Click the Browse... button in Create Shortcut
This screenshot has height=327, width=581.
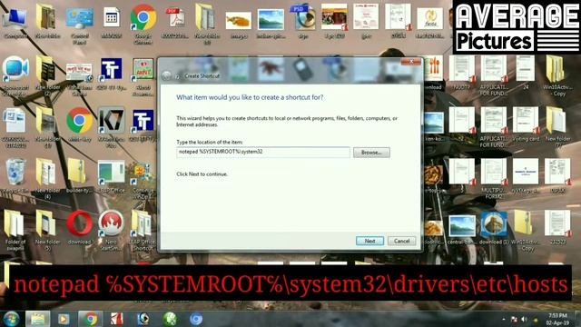371,153
